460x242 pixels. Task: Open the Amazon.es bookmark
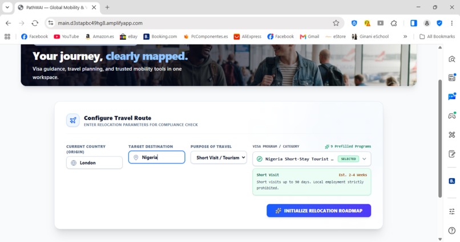click(x=99, y=36)
